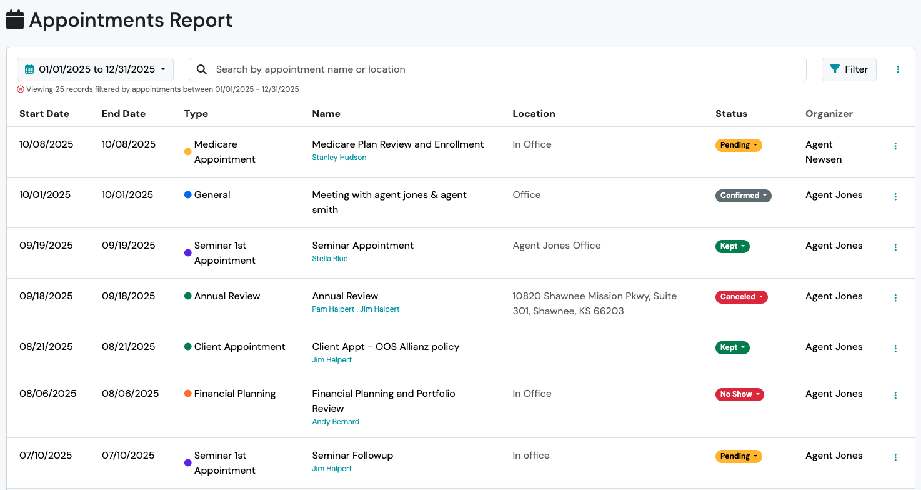The height and width of the screenshot is (490, 921).
Task: Open Jim Halpert link under Seminar Followup
Action: (x=332, y=469)
